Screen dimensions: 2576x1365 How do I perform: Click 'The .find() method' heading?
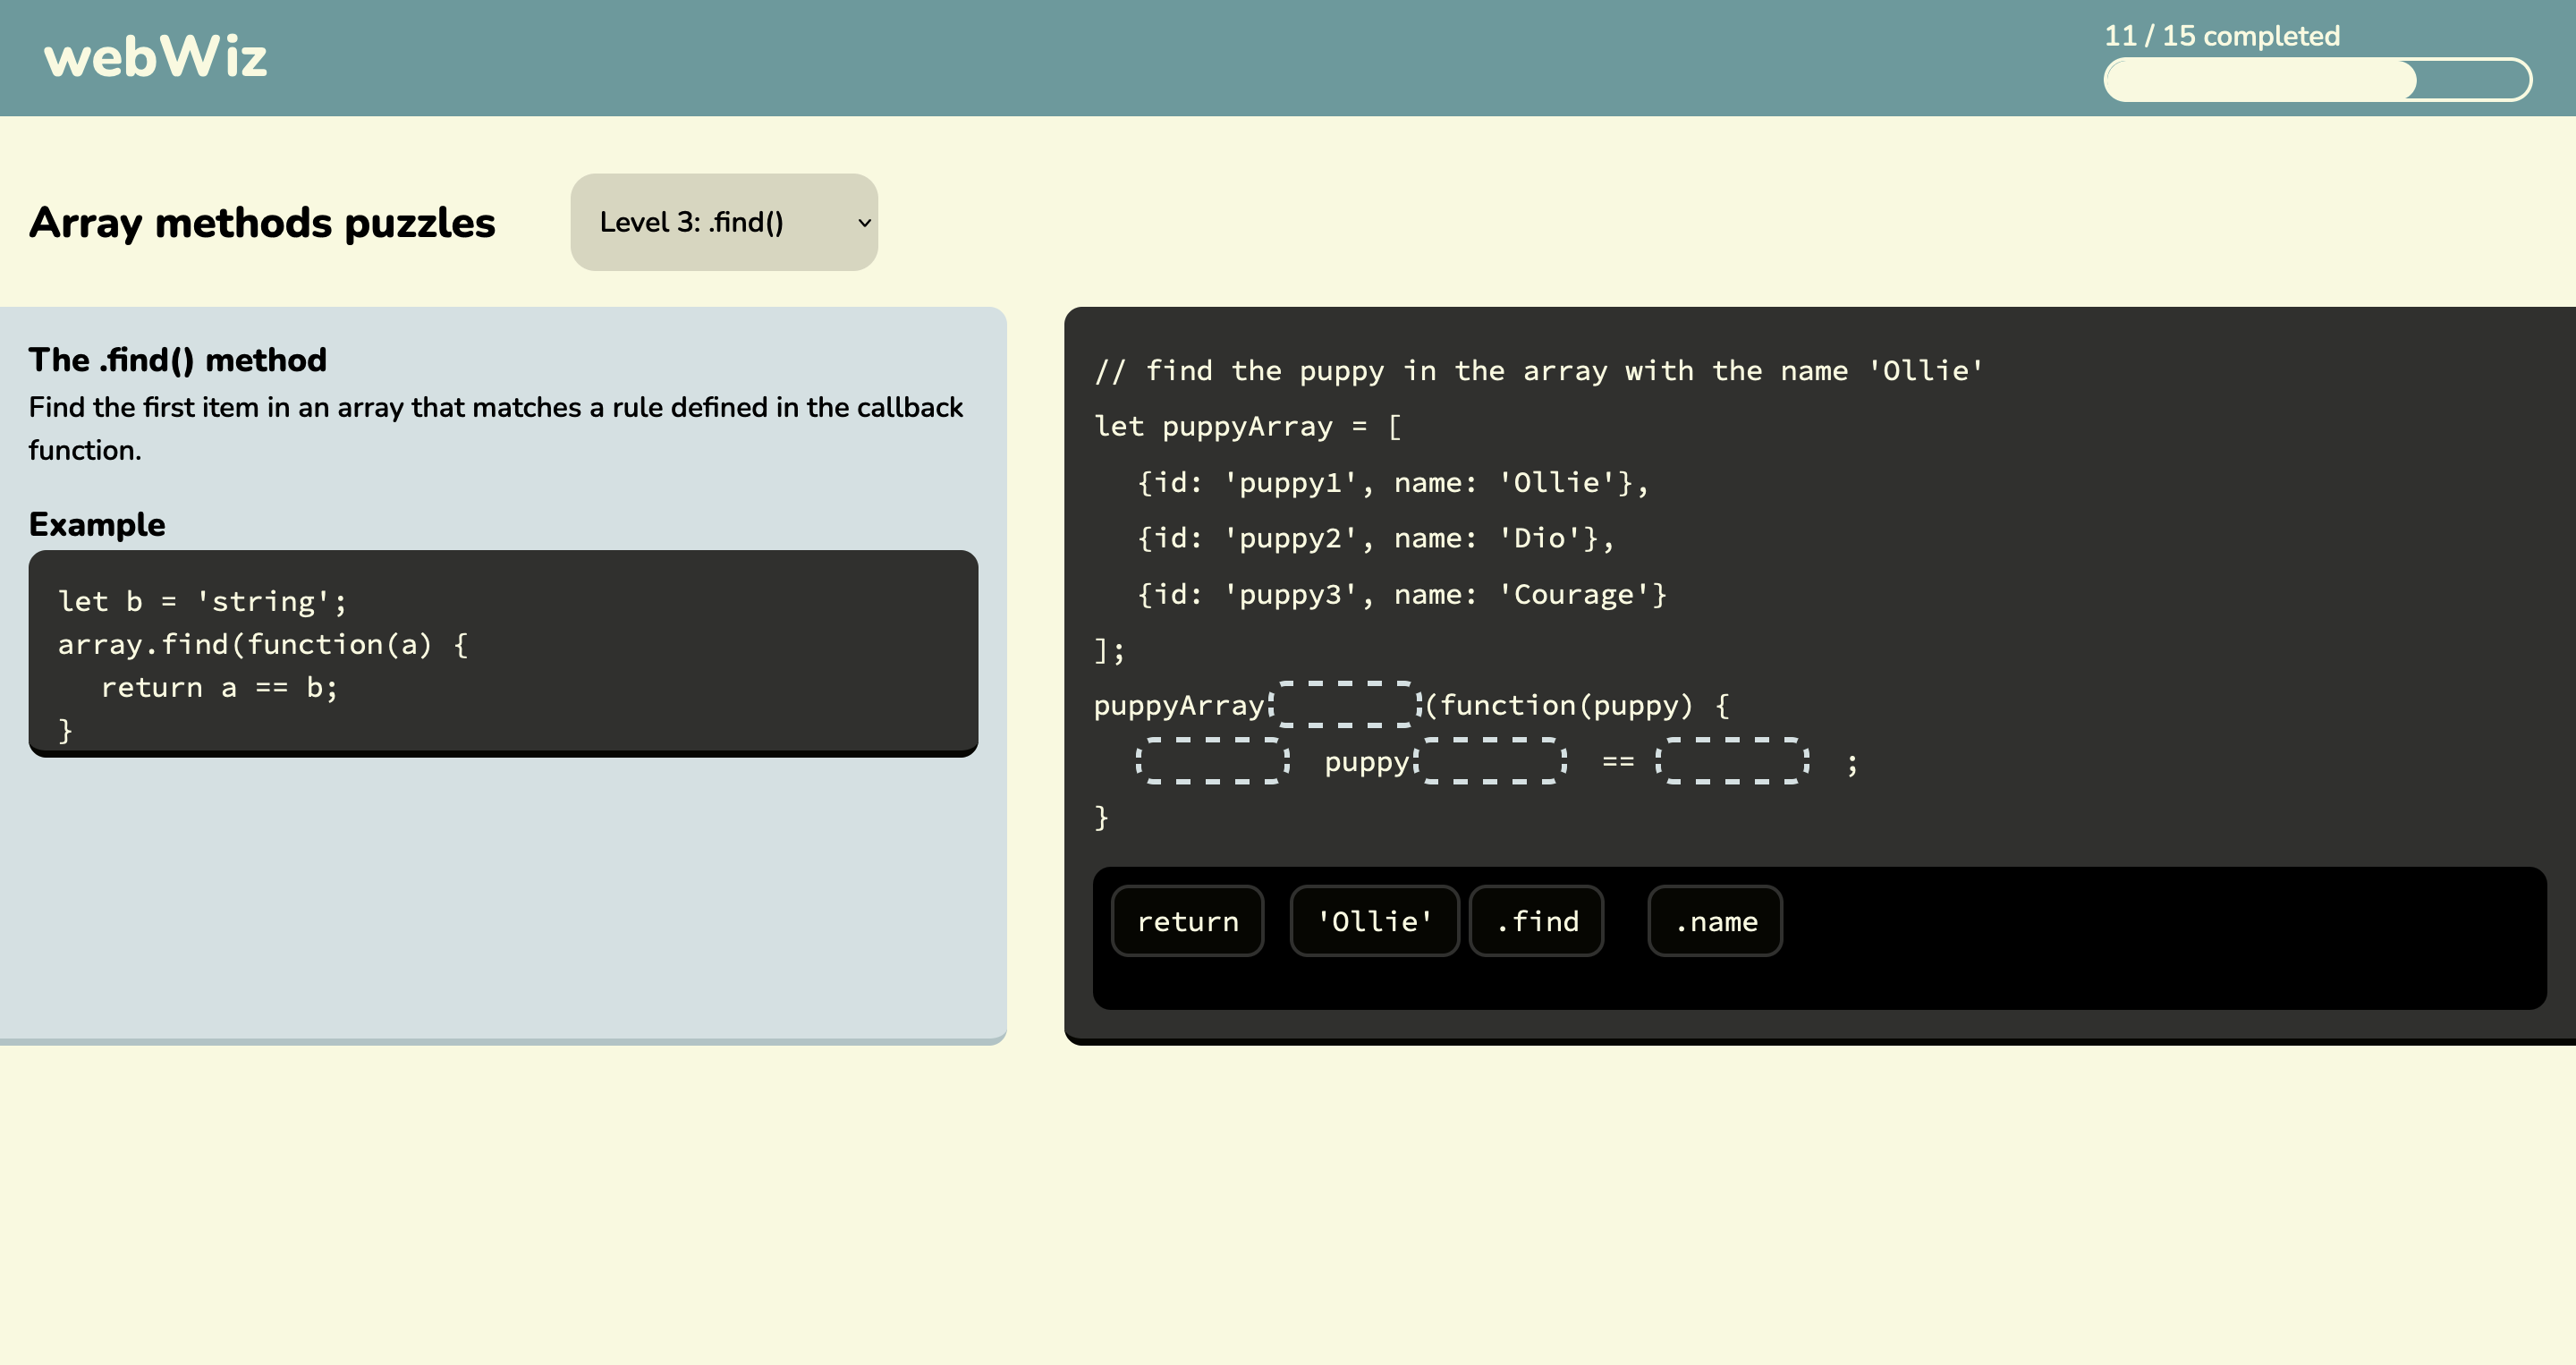[177, 360]
